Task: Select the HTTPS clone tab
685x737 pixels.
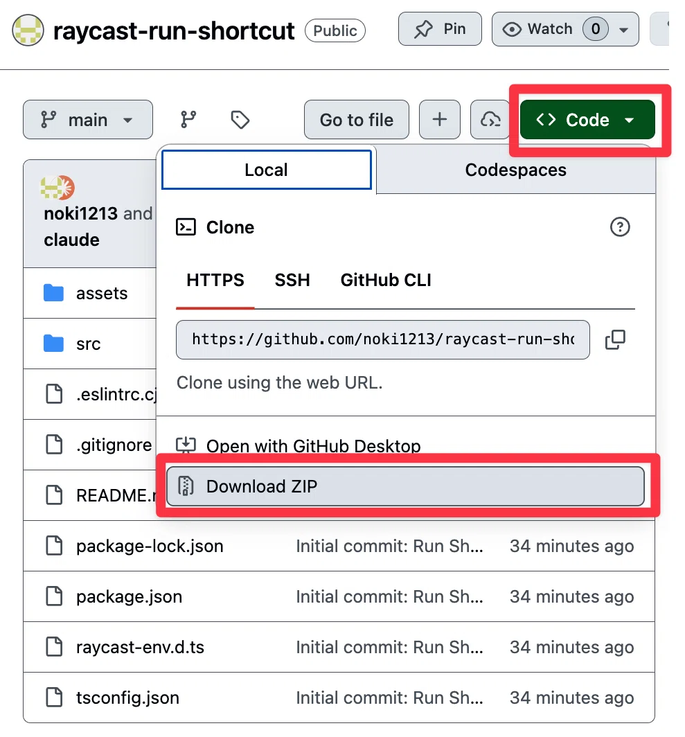Action: (x=215, y=280)
